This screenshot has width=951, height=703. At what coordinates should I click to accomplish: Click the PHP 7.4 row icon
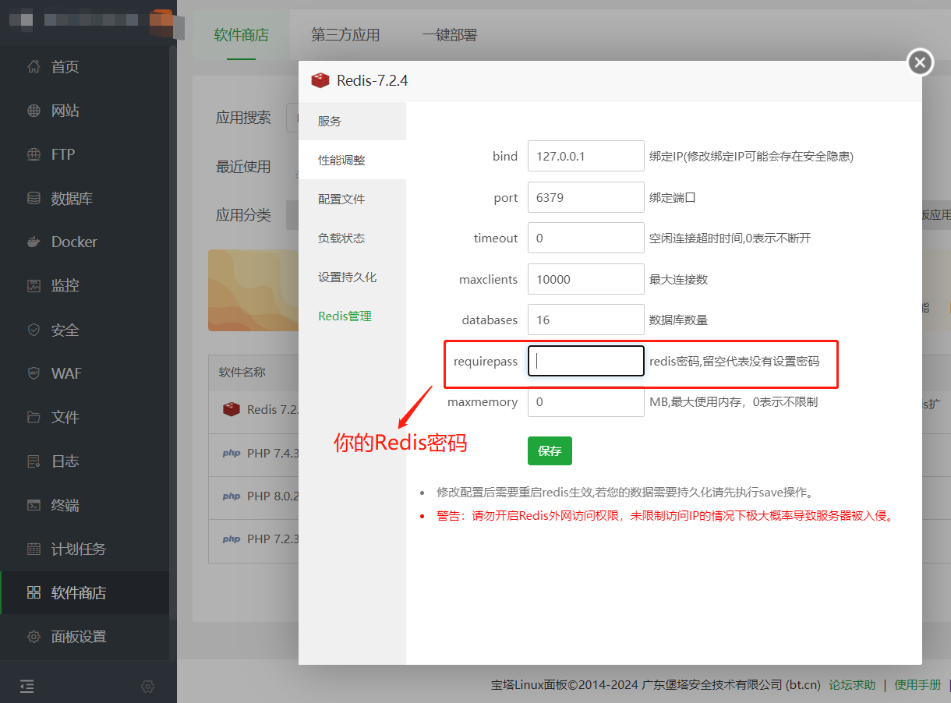pyautogui.click(x=232, y=453)
